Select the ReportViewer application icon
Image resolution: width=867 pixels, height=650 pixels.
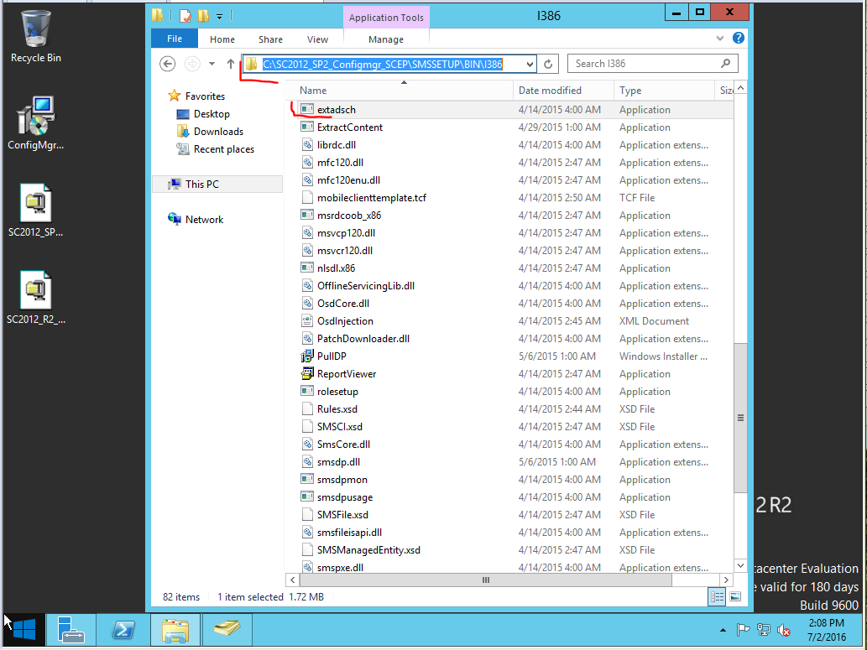pos(307,374)
